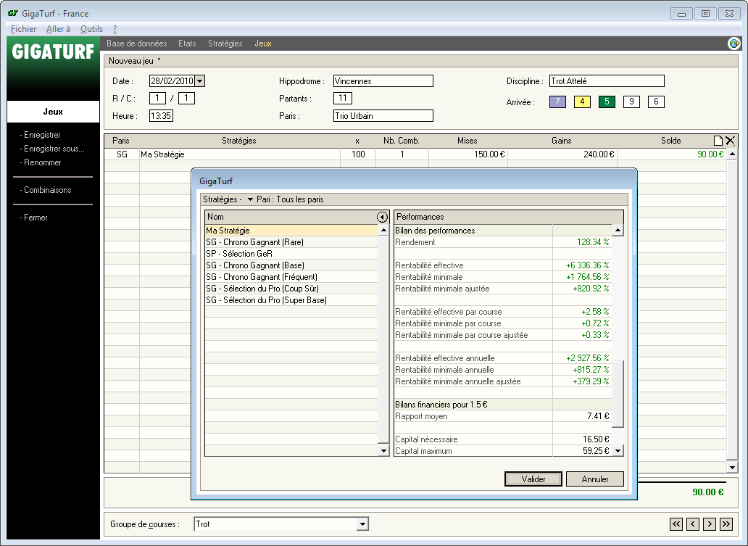
Task: Switch to Stratégies tab
Action: pyautogui.click(x=225, y=44)
